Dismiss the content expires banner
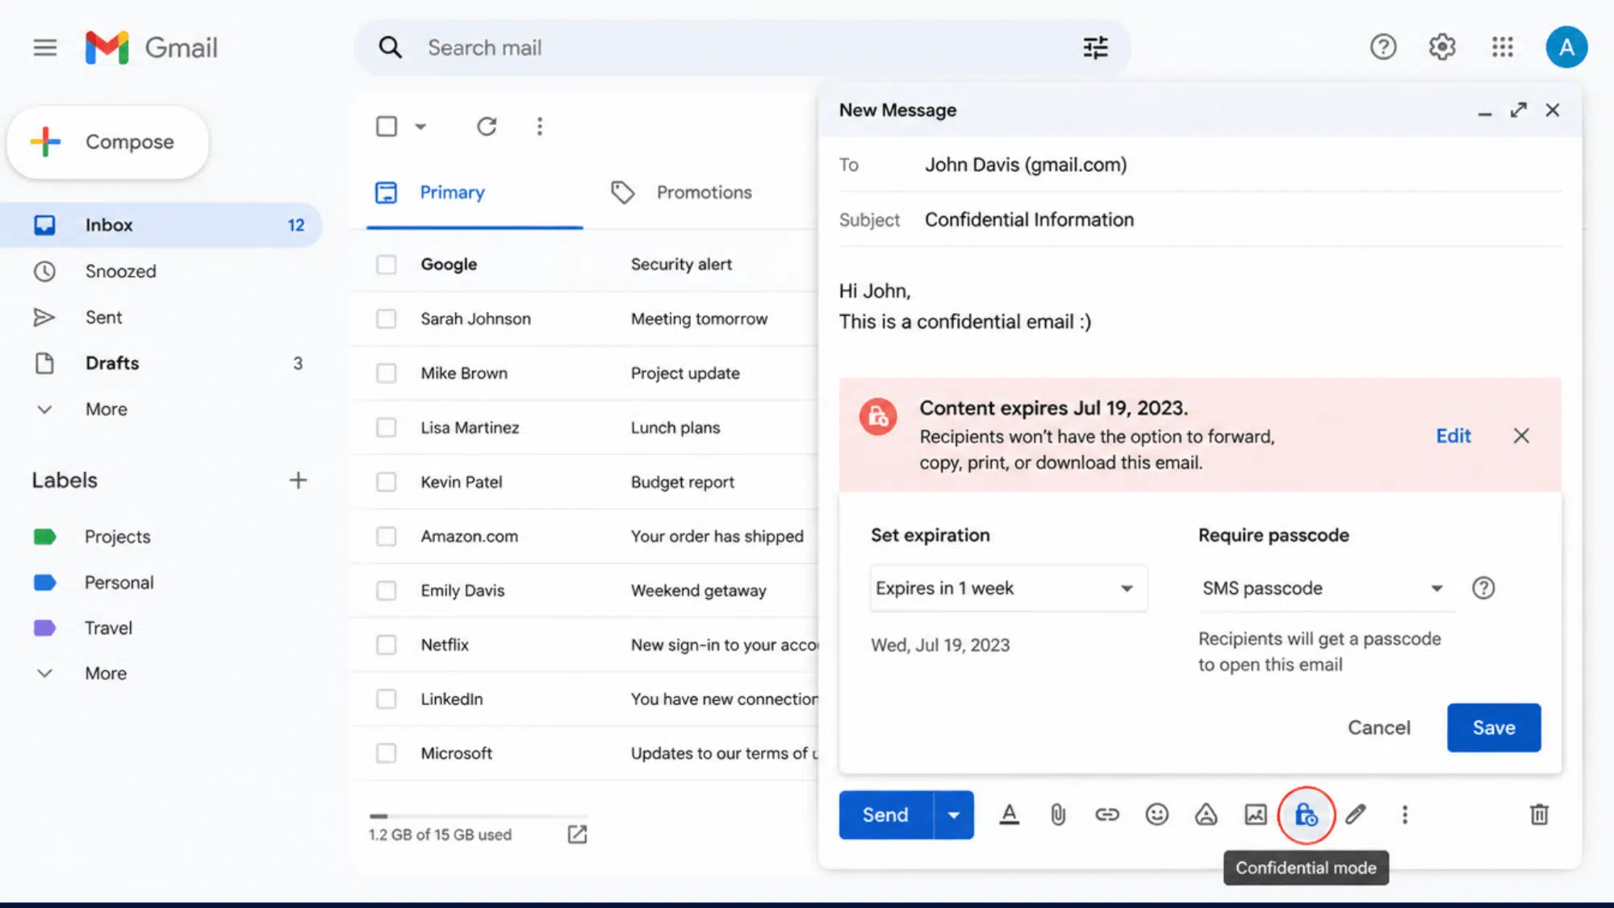1614x908 pixels. (1521, 436)
